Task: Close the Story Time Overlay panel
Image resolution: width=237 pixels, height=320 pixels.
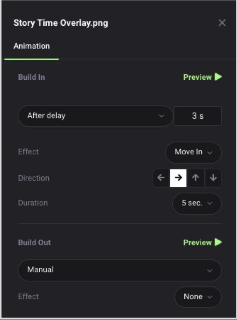Action: point(222,23)
